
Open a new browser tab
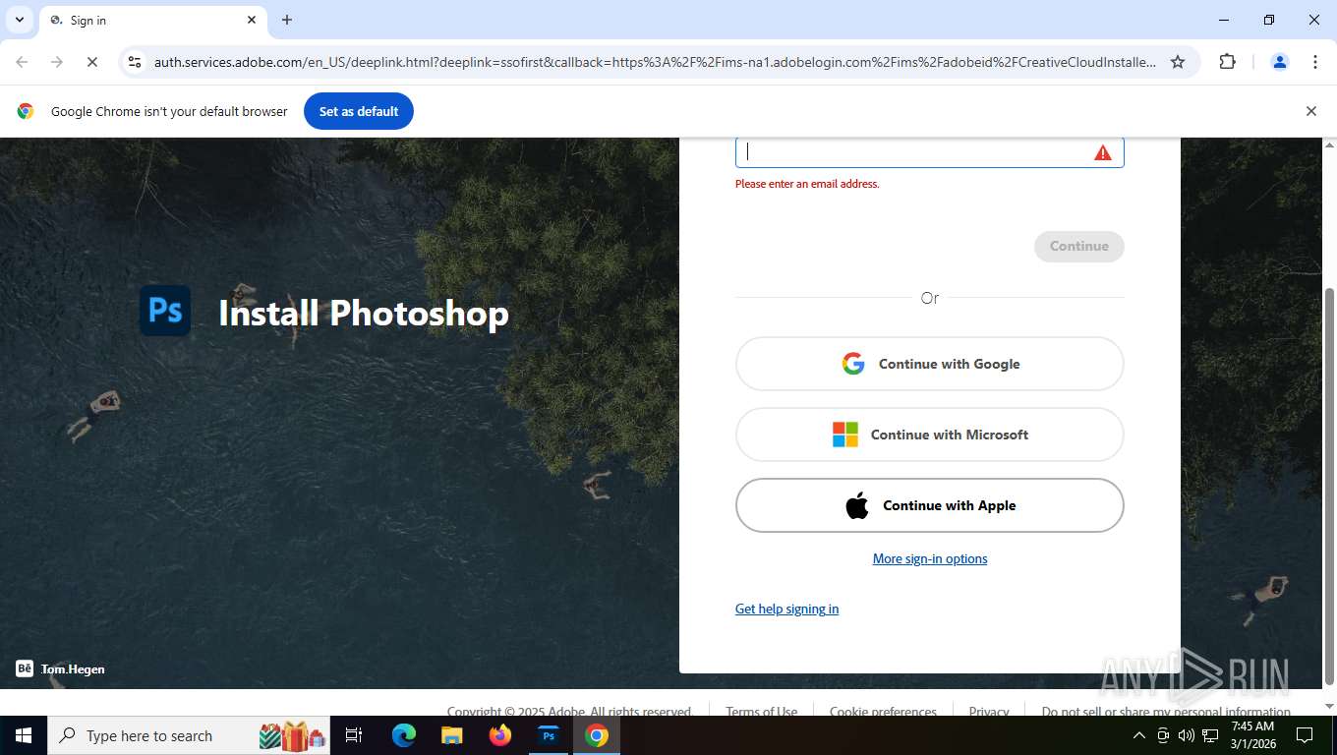[x=287, y=20]
